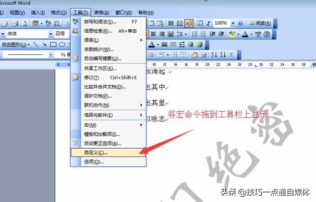Click the Phonetic Guide icon
Image resolution: width=316 pixels, height=202 pixels.
[x=258, y=34]
